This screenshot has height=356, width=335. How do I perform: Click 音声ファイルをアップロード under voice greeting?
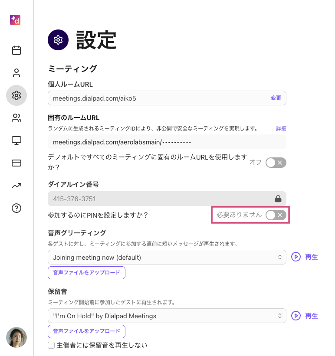[86, 273]
